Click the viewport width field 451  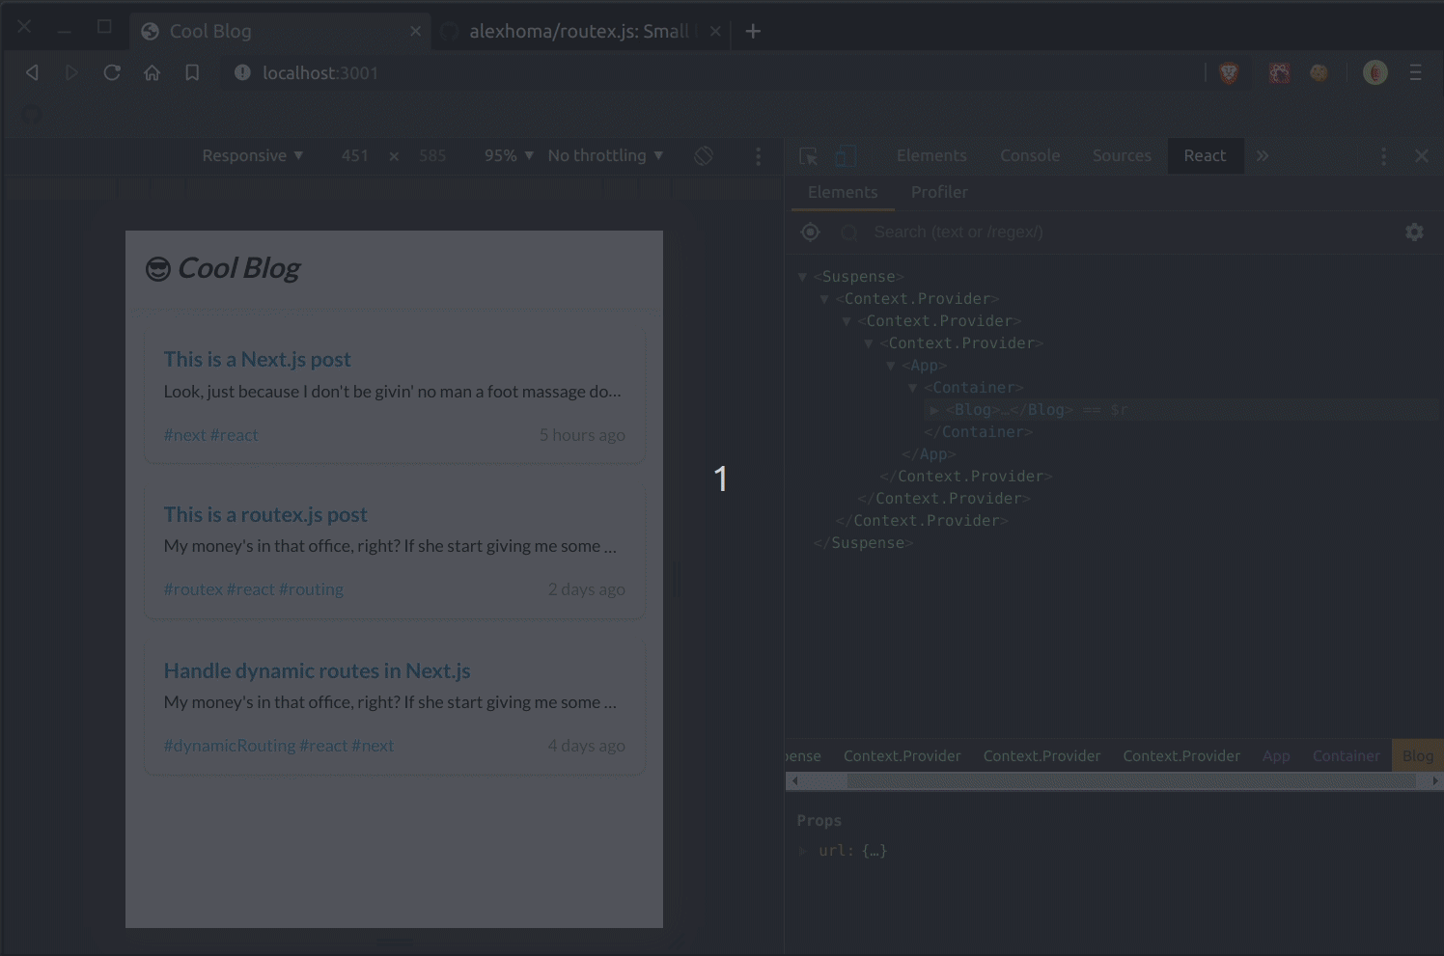pos(354,155)
